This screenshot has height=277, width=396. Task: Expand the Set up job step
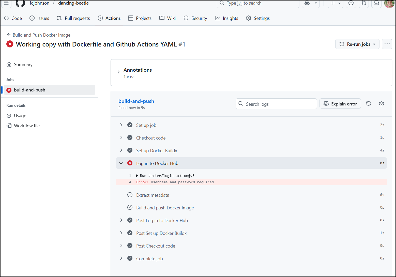coord(121,125)
